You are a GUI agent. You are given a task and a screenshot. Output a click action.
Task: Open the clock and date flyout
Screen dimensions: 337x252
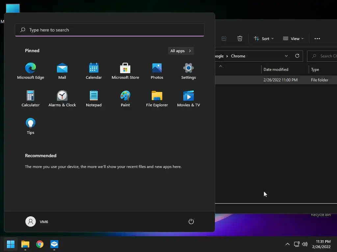click(321, 244)
